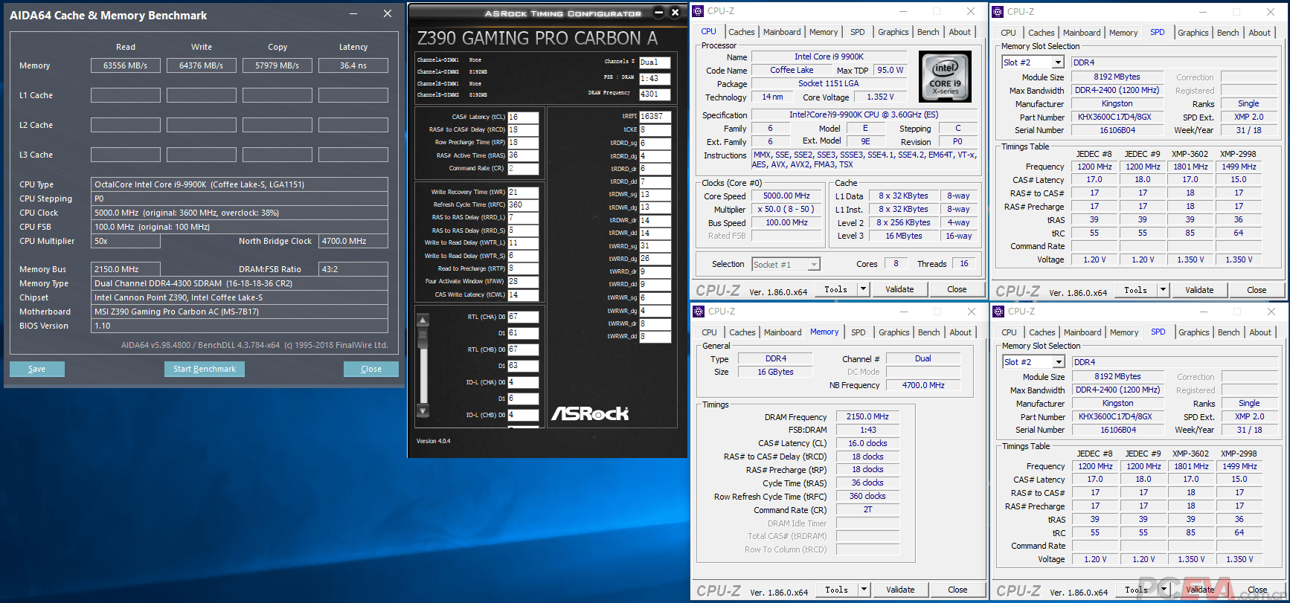Screen dimensions: 1290x603
Task: Select the Memory tab in the upper SPD window
Action: click(1123, 33)
